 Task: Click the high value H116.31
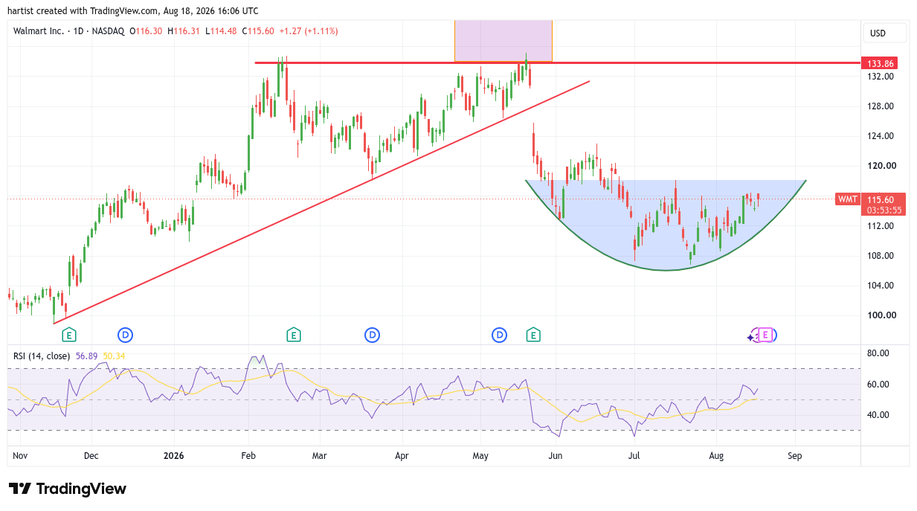click(x=184, y=31)
